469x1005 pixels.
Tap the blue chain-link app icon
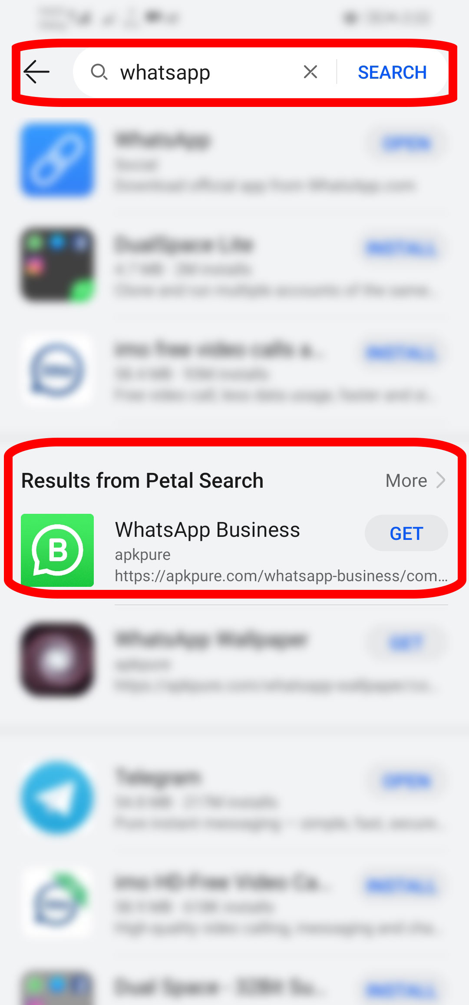57,160
